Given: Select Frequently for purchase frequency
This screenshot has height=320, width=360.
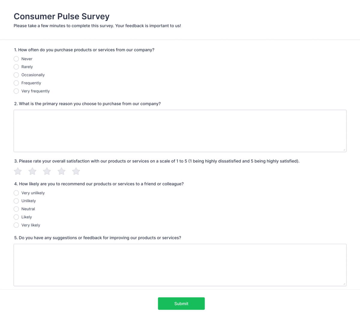Looking at the screenshot, I should tap(16, 83).
